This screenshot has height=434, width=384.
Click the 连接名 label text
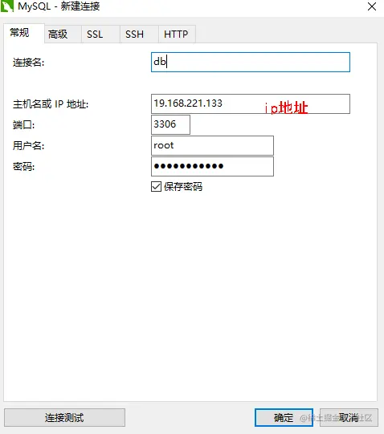click(x=28, y=63)
